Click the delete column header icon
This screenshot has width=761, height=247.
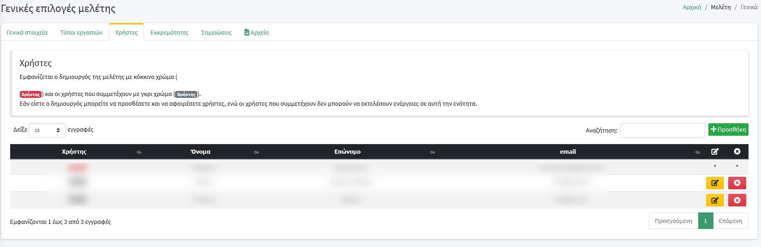pyautogui.click(x=737, y=151)
